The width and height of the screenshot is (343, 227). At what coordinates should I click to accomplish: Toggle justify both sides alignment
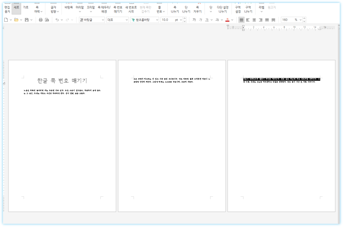241,20
